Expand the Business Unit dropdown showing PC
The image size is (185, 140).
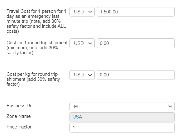coord(122,106)
